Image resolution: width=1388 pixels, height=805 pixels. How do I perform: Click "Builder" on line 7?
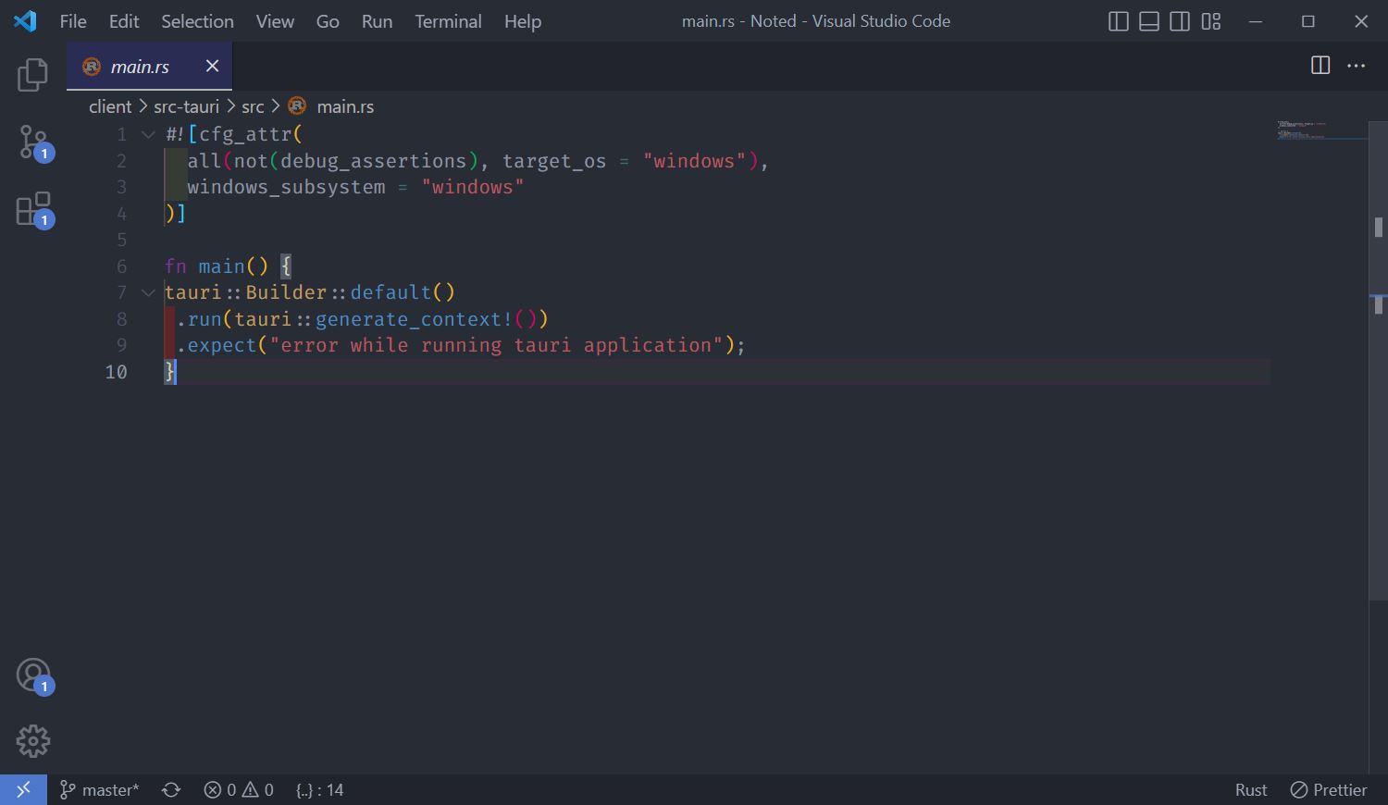pos(286,292)
